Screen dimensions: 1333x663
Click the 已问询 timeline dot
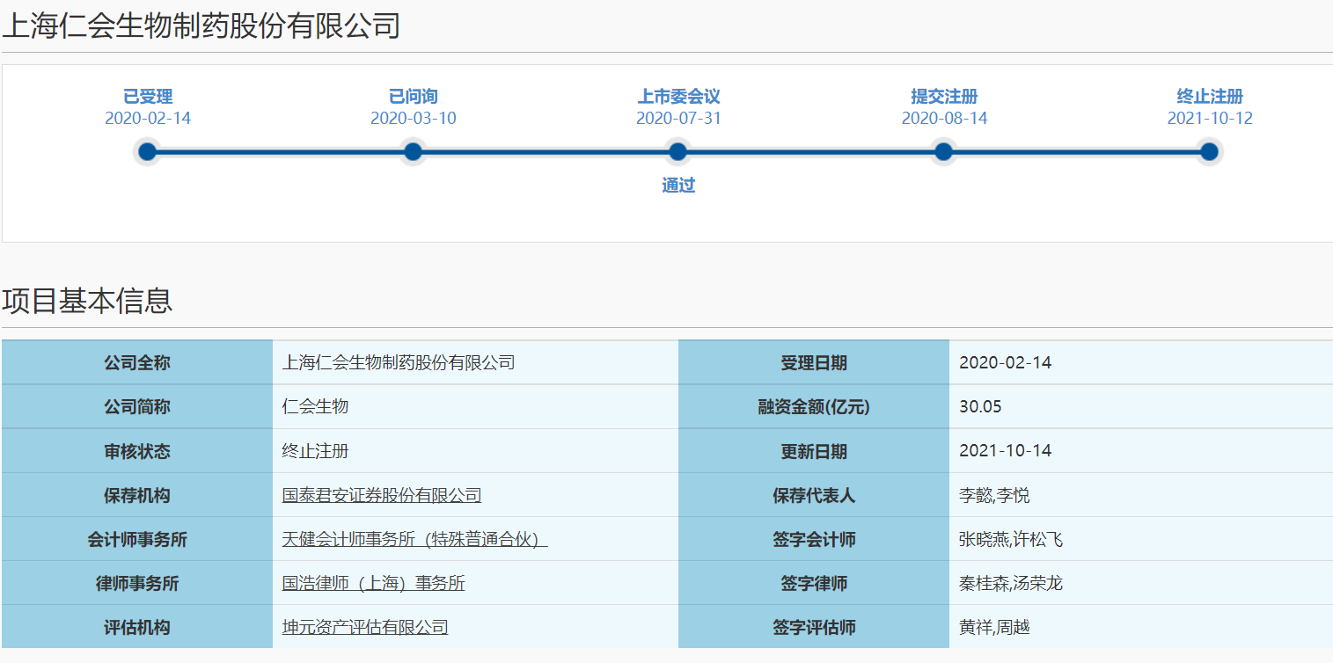coord(413,152)
